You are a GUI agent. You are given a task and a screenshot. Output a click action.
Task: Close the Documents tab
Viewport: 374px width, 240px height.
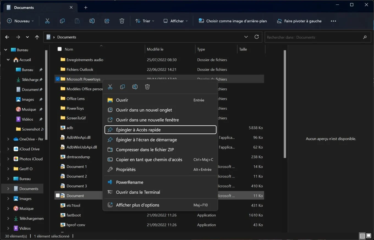point(71,7)
